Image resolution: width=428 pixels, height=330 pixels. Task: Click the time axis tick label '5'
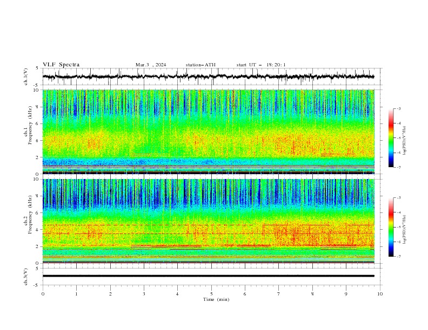point(211,294)
